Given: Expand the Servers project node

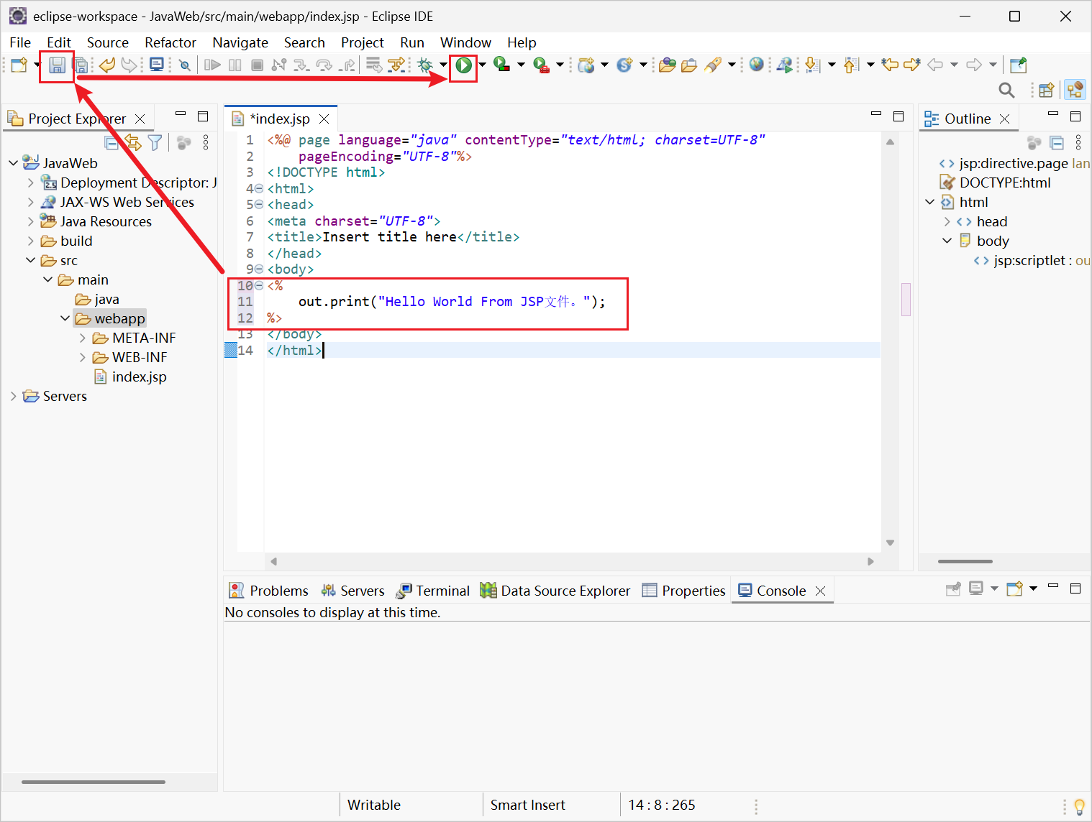Looking at the screenshot, I should (13, 396).
